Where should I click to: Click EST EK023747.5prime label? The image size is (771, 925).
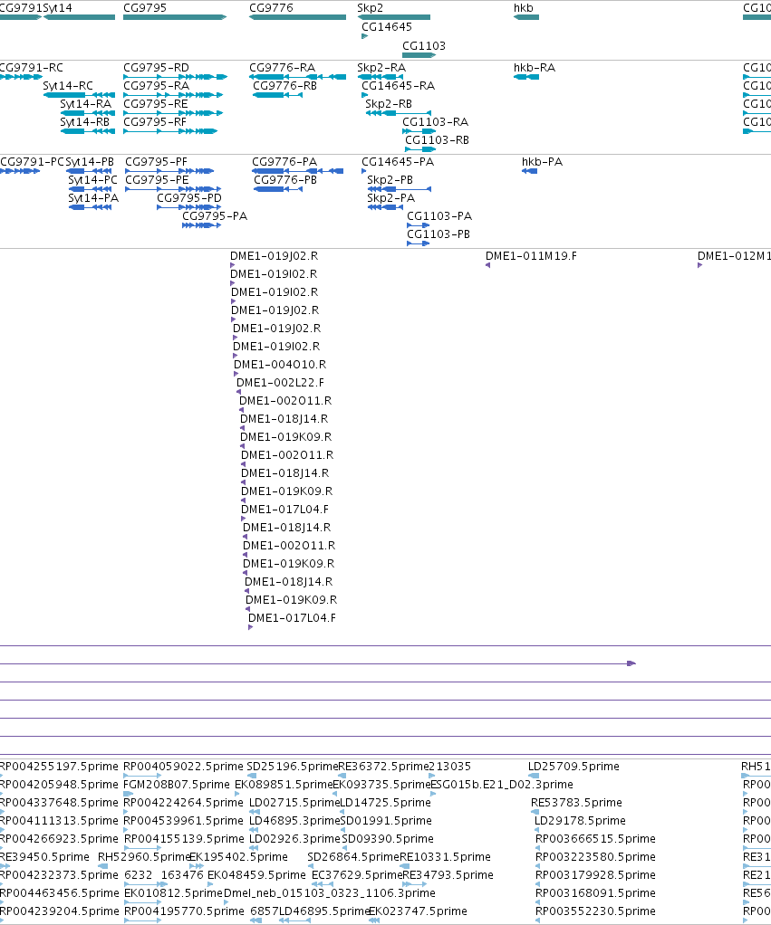(418, 911)
